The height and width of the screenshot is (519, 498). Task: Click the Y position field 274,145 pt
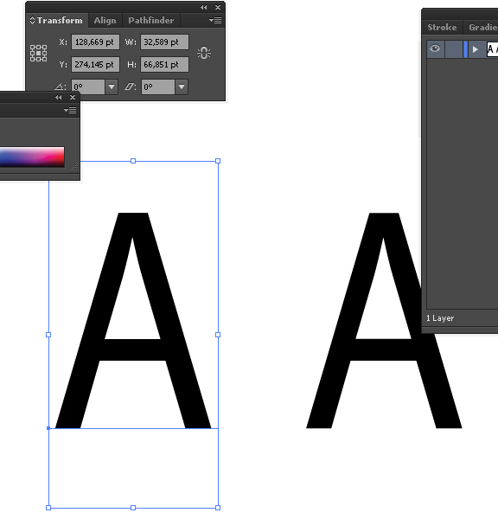pyautogui.click(x=95, y=65)
